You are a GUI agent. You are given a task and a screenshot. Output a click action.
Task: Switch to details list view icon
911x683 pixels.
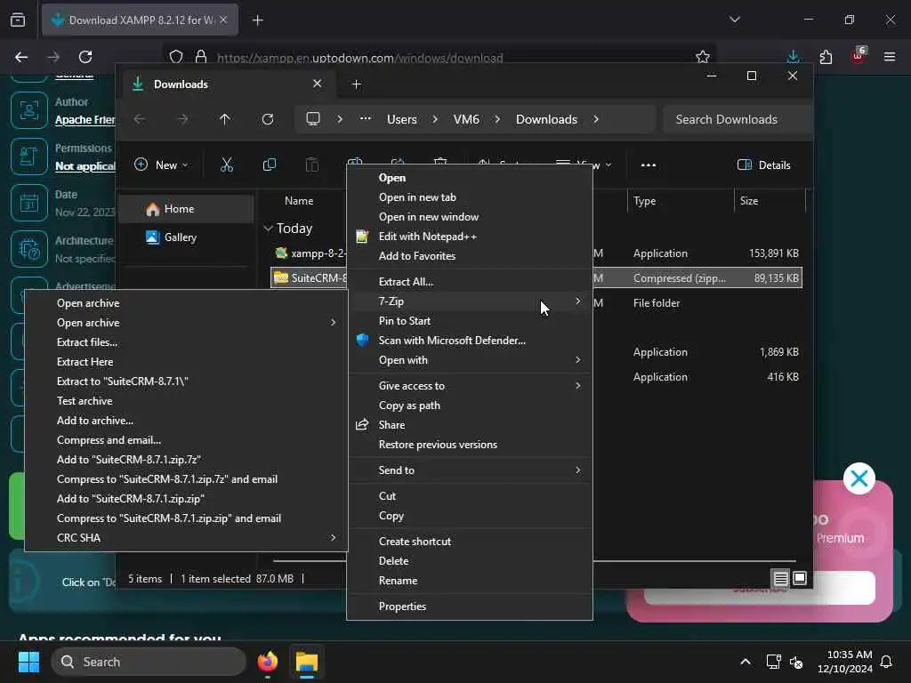tap(780, 578)
